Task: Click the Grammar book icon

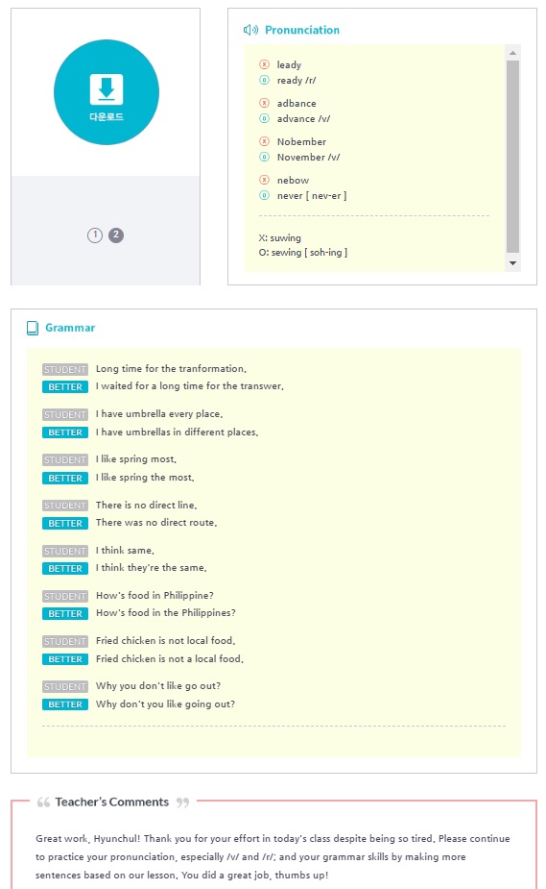Action: 33,328
